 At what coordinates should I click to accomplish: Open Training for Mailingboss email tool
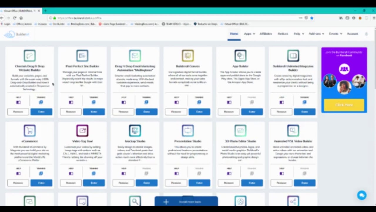pyautogui.click(x=146, y=102)
